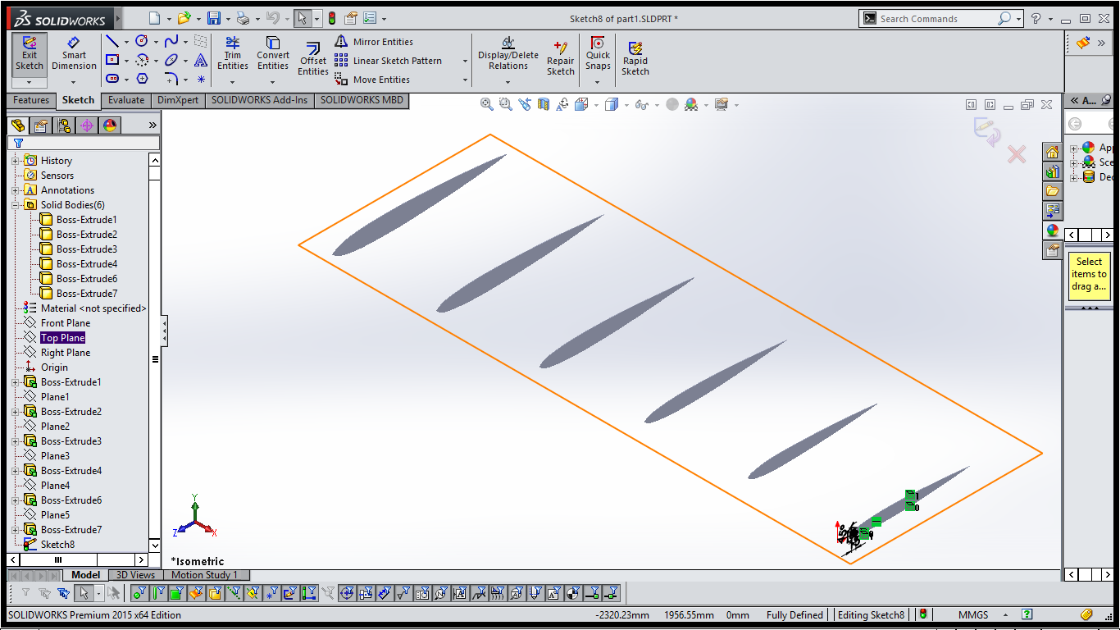Open the Appearances, Scenes and Decals tab
Viewport: 1120px width, 630px height.
pyautogui.click(x=1052, y=231)
